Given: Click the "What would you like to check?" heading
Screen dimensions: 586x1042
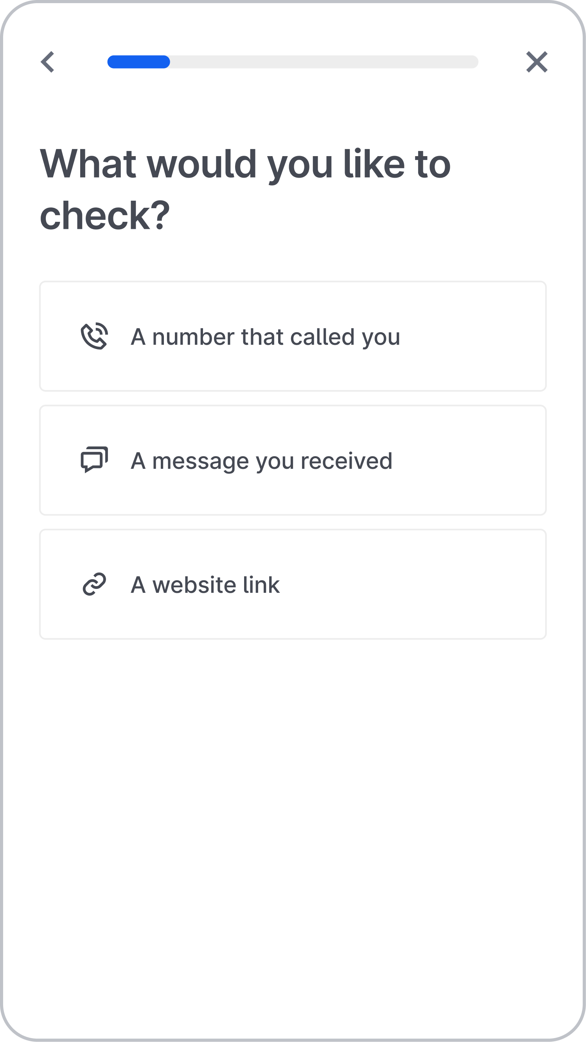Looking at the screenshot, I should (x=245, y=189).
